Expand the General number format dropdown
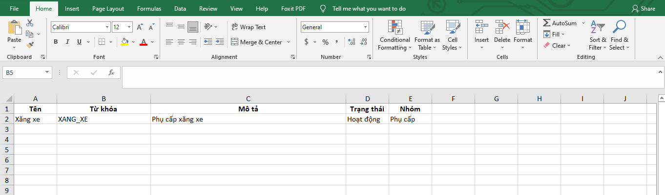The height and width of the screenshot is (195, 665). pyautogui.click(x=365, y=27)
